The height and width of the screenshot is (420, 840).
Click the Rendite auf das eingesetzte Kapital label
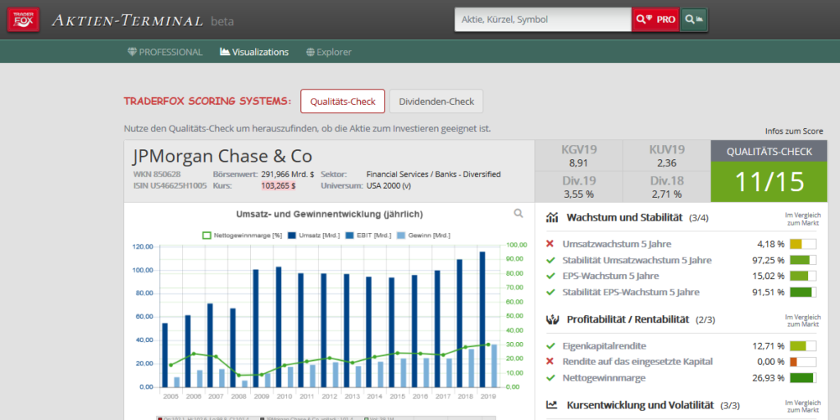(x=637, y=362)
